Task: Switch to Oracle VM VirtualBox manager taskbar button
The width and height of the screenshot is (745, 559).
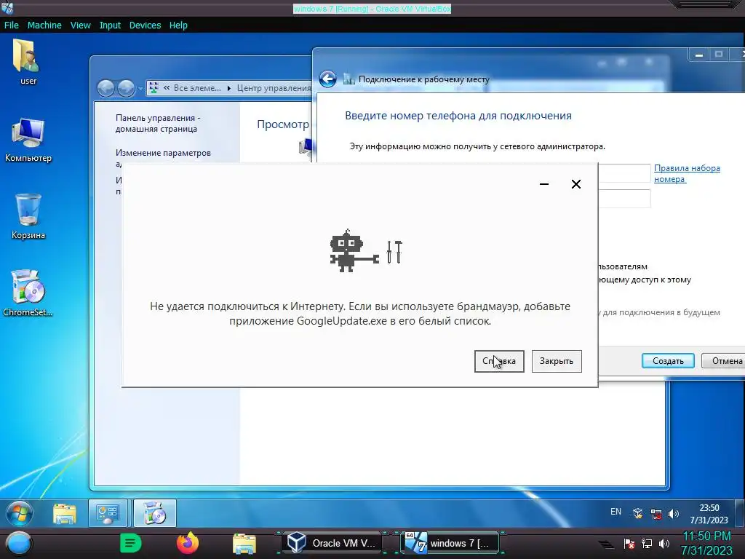Action: [331, 543]
